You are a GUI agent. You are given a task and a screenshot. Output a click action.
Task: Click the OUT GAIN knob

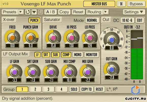[x=111, y=69]
